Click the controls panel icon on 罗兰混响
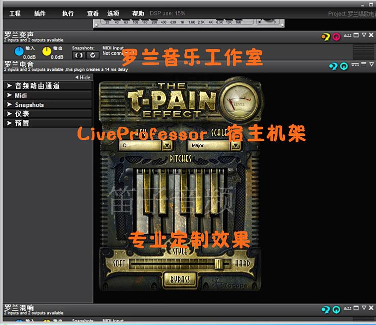Viewport: 376px width, 325px height. (x=348, y=308)
